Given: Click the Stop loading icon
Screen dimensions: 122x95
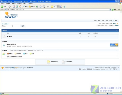Looking at the screenshot, I should coord(14,7).
